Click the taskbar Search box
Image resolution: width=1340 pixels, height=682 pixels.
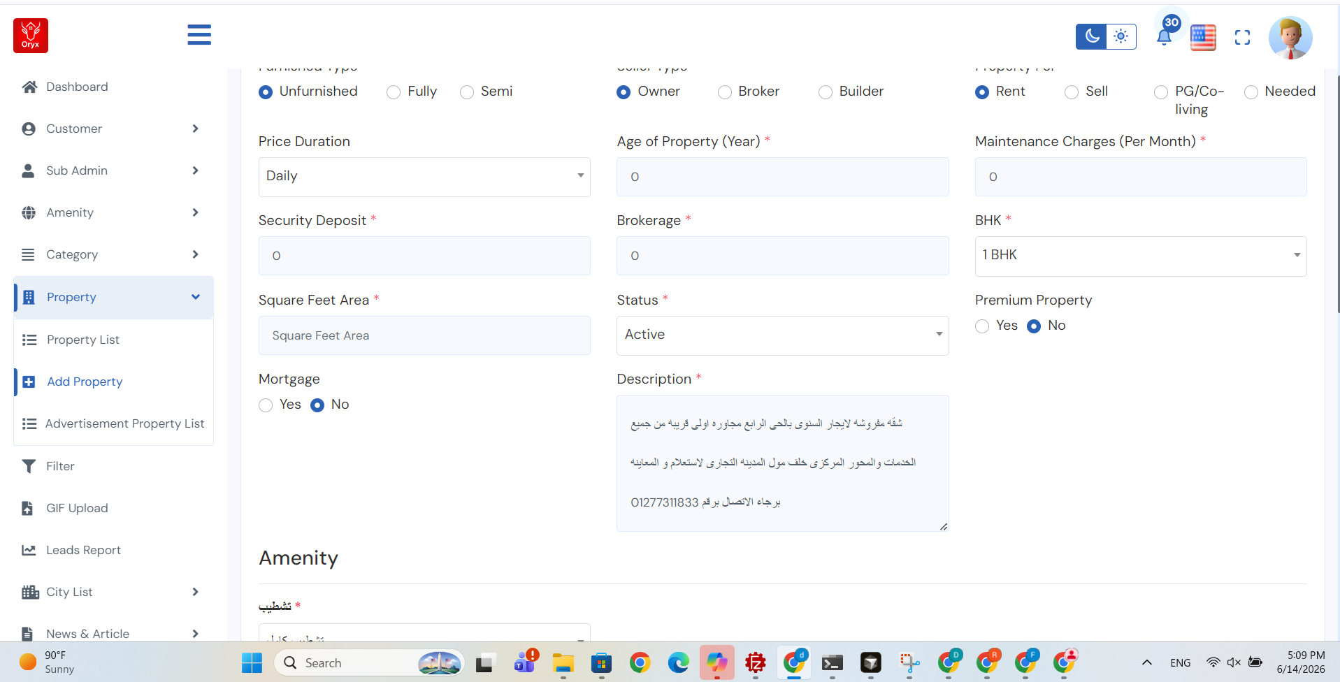[x=370, y=662]
